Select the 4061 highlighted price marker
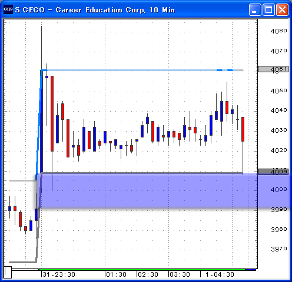The image size is (292, 282). coord(273,69)
